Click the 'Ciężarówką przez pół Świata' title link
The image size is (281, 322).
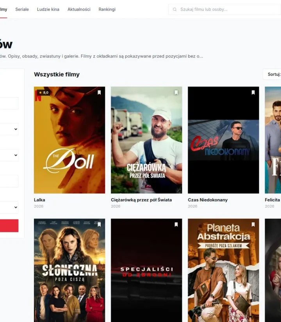(x=141, y=200)
